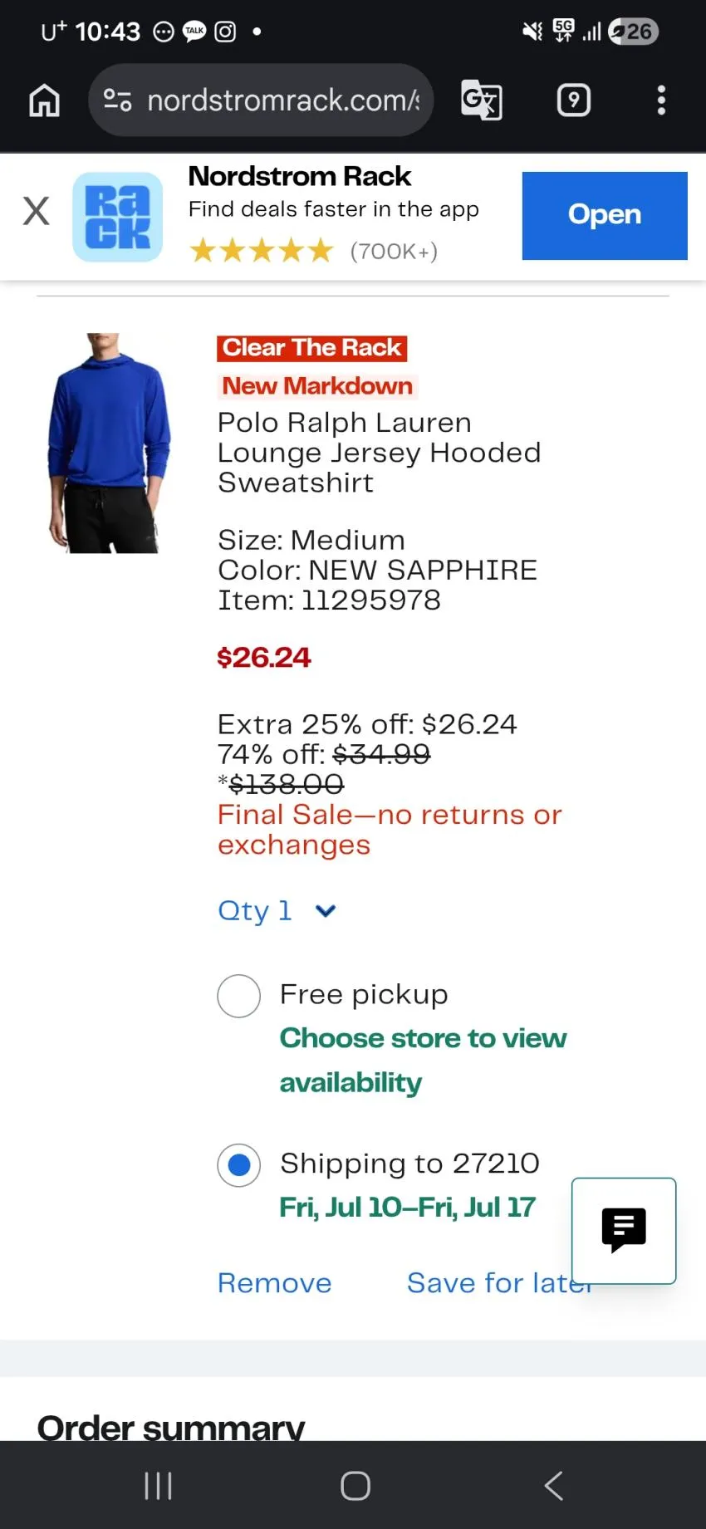Click Save for later link
Screen dimensions: 706x1529
(499, 1283)
